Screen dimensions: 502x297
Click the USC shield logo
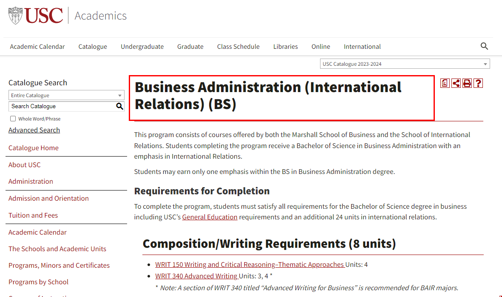(15, 16)
